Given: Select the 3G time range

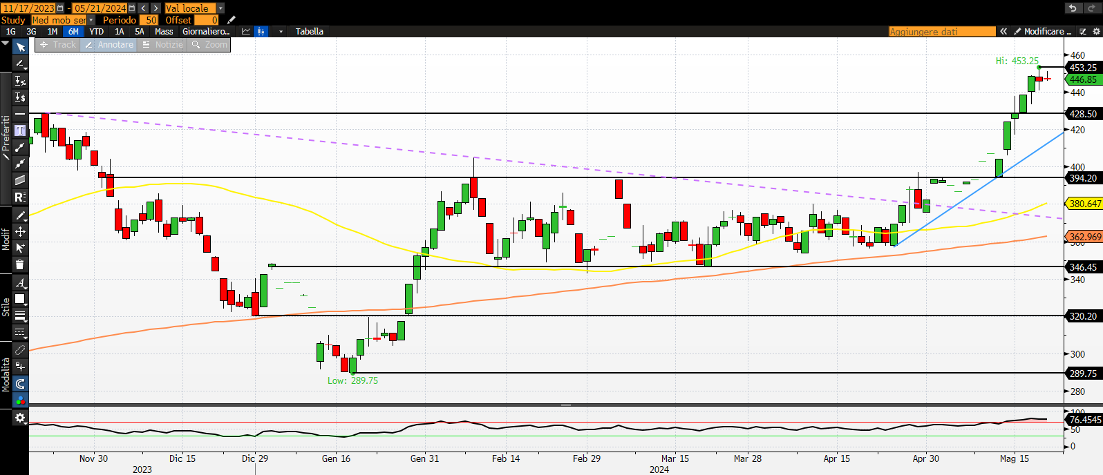Looking at the screenshot, I should click(32, 31).
